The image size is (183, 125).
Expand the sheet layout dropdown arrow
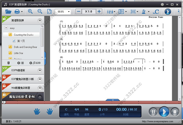[126, 12]
